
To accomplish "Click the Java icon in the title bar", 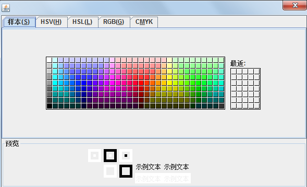I will 6,8.
